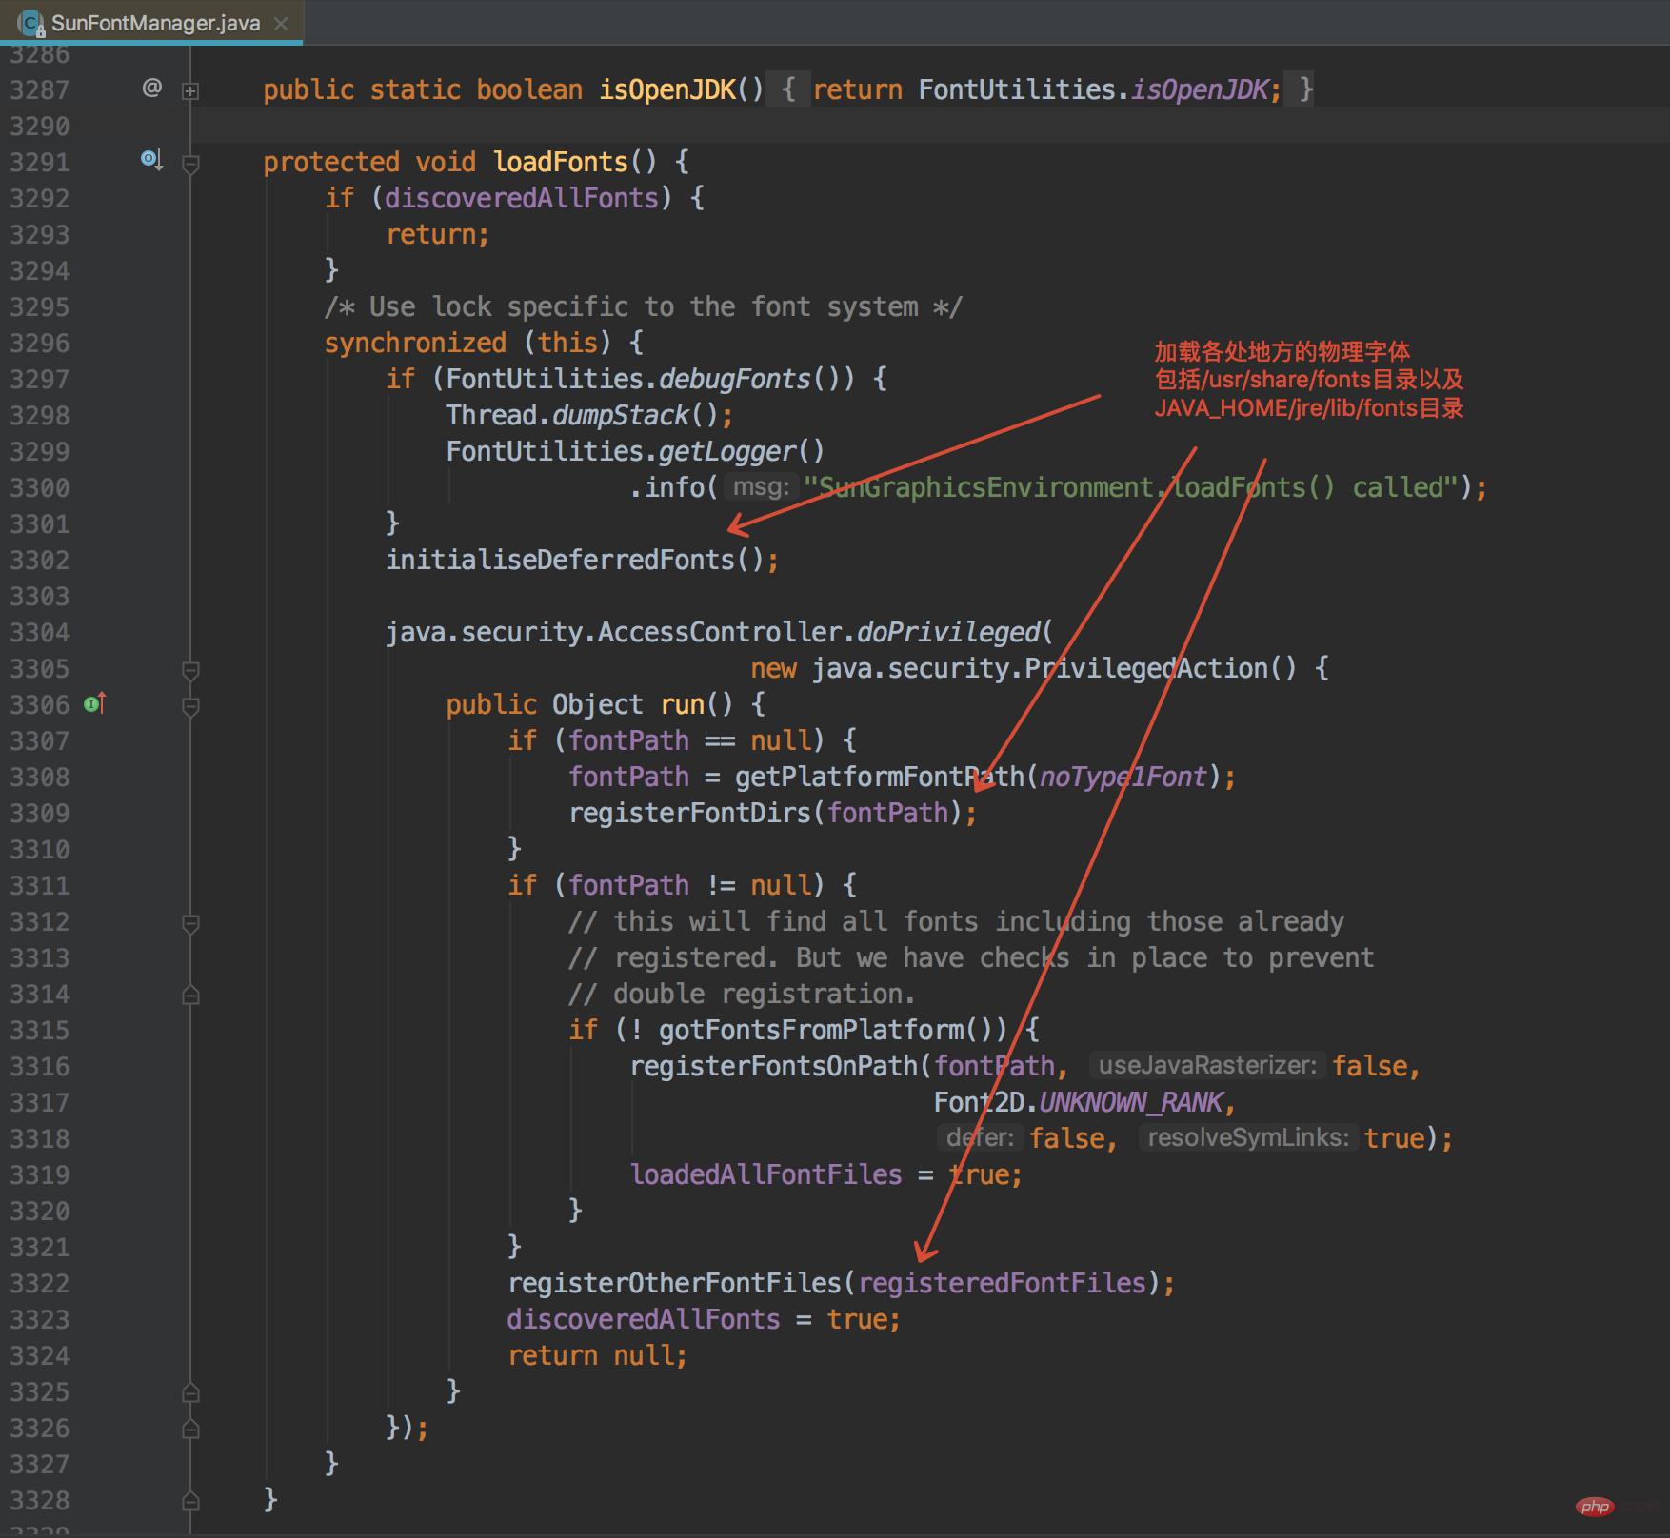Image resolution: width=1670 pixels, height=1538 pixels.
Task: Select the SunFontManager.java editor tab
Action: coord(152,23)
